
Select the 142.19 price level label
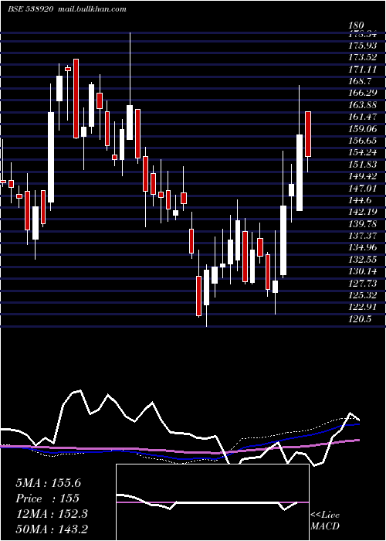pyautogui.click(x=362, y=212)
